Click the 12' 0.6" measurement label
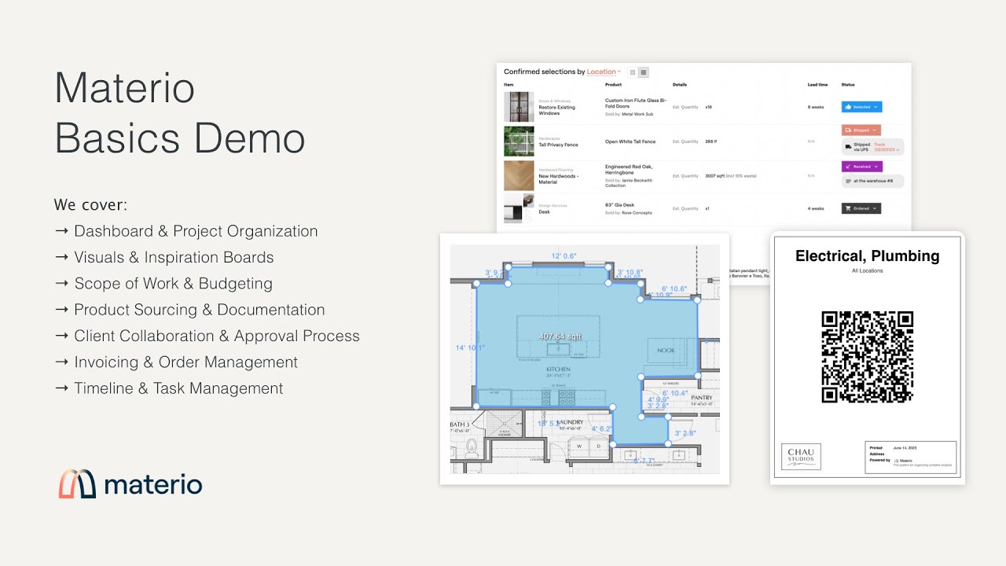The image size is (1006, 566). point(564,256)
